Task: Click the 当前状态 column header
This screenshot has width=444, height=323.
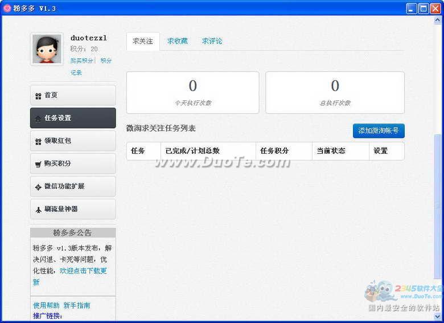Action: (331, 151)
